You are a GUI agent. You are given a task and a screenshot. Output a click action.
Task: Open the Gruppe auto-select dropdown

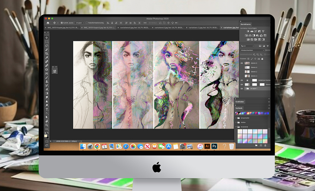(80, 23)
